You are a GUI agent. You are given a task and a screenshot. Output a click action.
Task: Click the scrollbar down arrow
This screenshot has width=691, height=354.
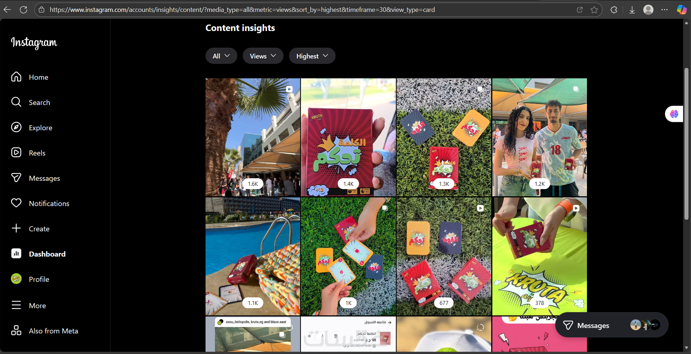[686, 348]
